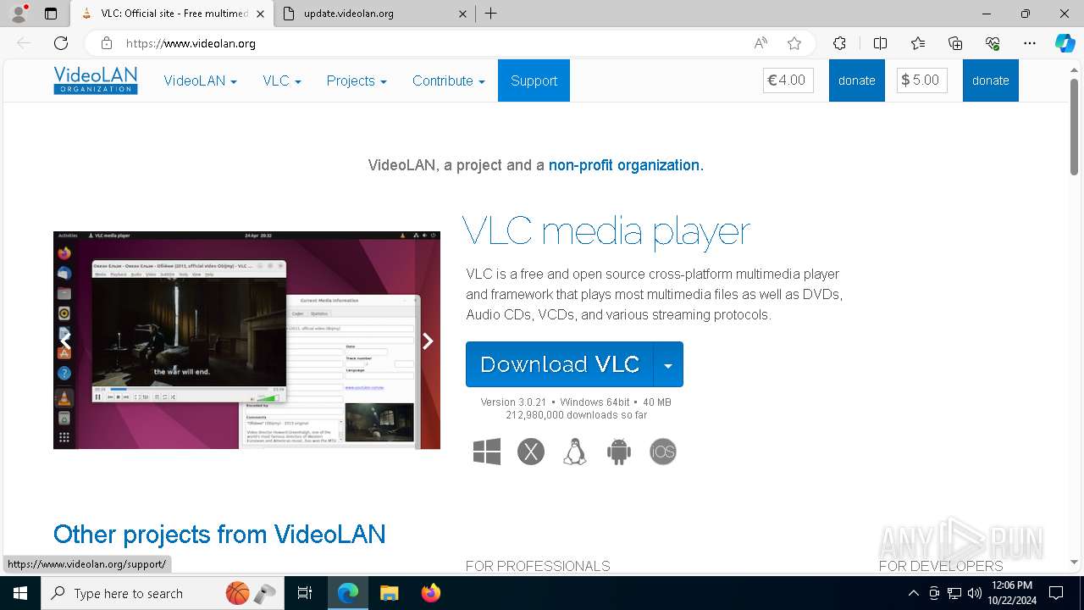This screenshot has height=610, width=1084.
Task: Donate using the dollar donate button
Action: click(990, 80)
